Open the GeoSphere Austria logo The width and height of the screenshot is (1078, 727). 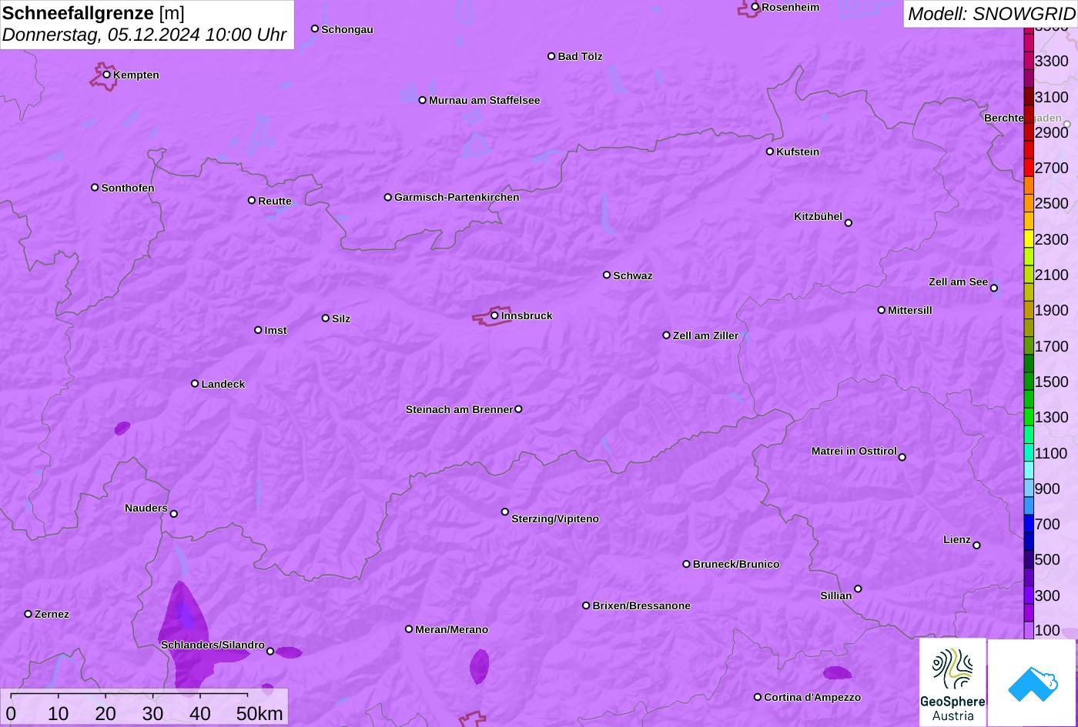(952, 682)
